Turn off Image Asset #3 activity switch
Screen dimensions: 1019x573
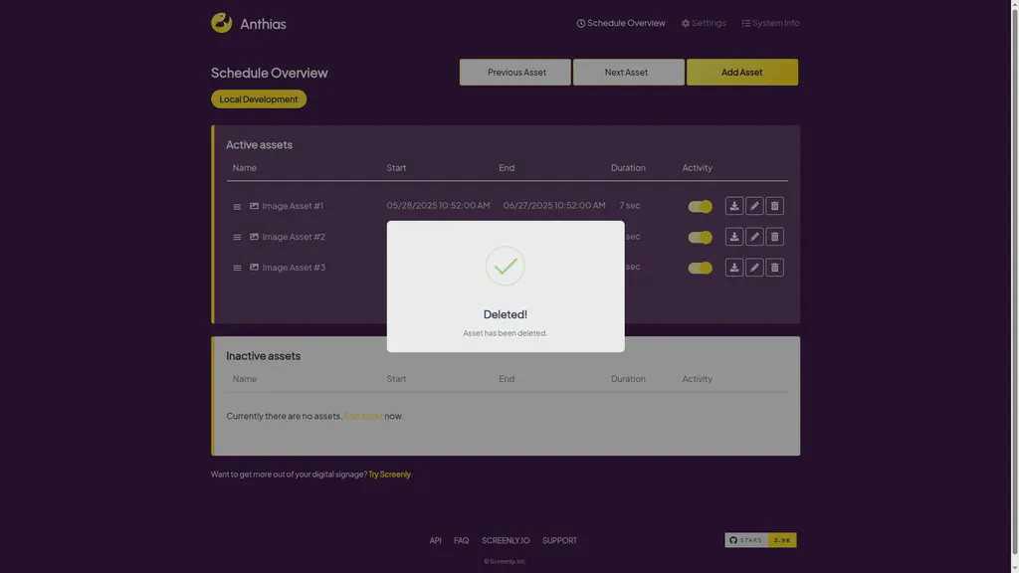[699, 267]
